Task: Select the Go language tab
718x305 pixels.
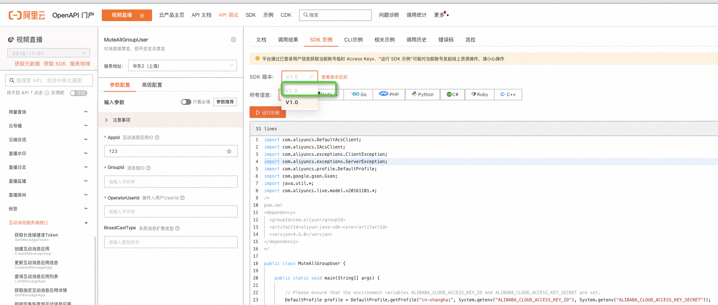Action: (359, 95)
